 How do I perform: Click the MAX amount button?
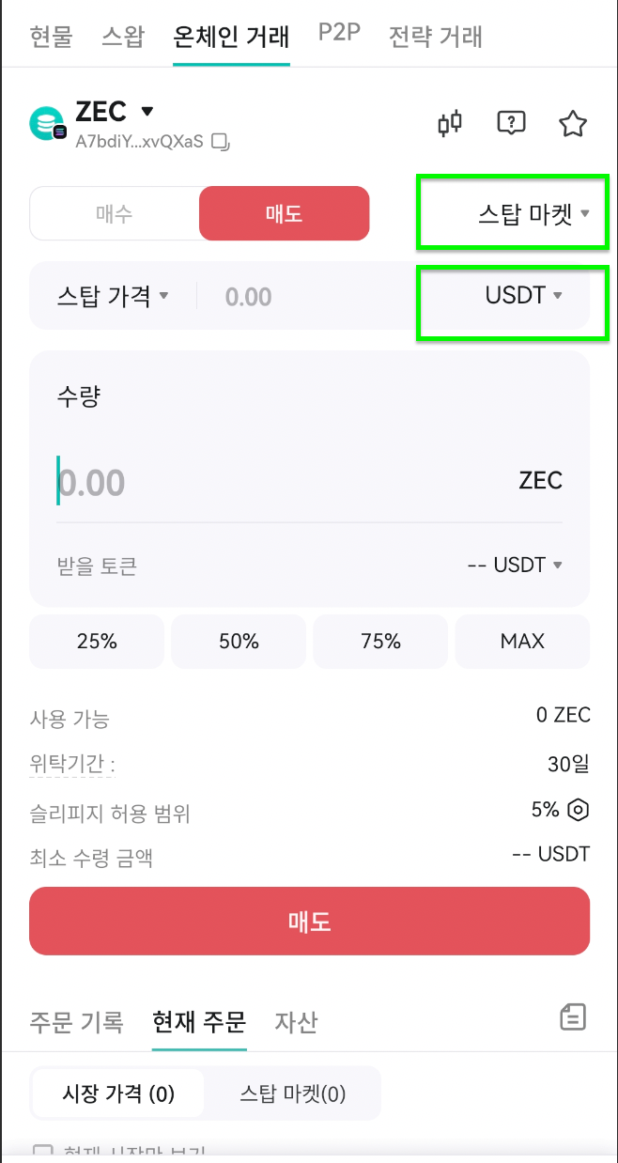click(x=522, y=641)
